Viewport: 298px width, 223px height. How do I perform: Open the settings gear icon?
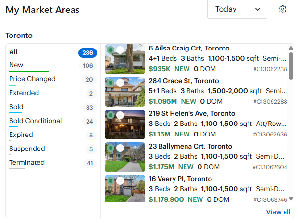point(283,9)
